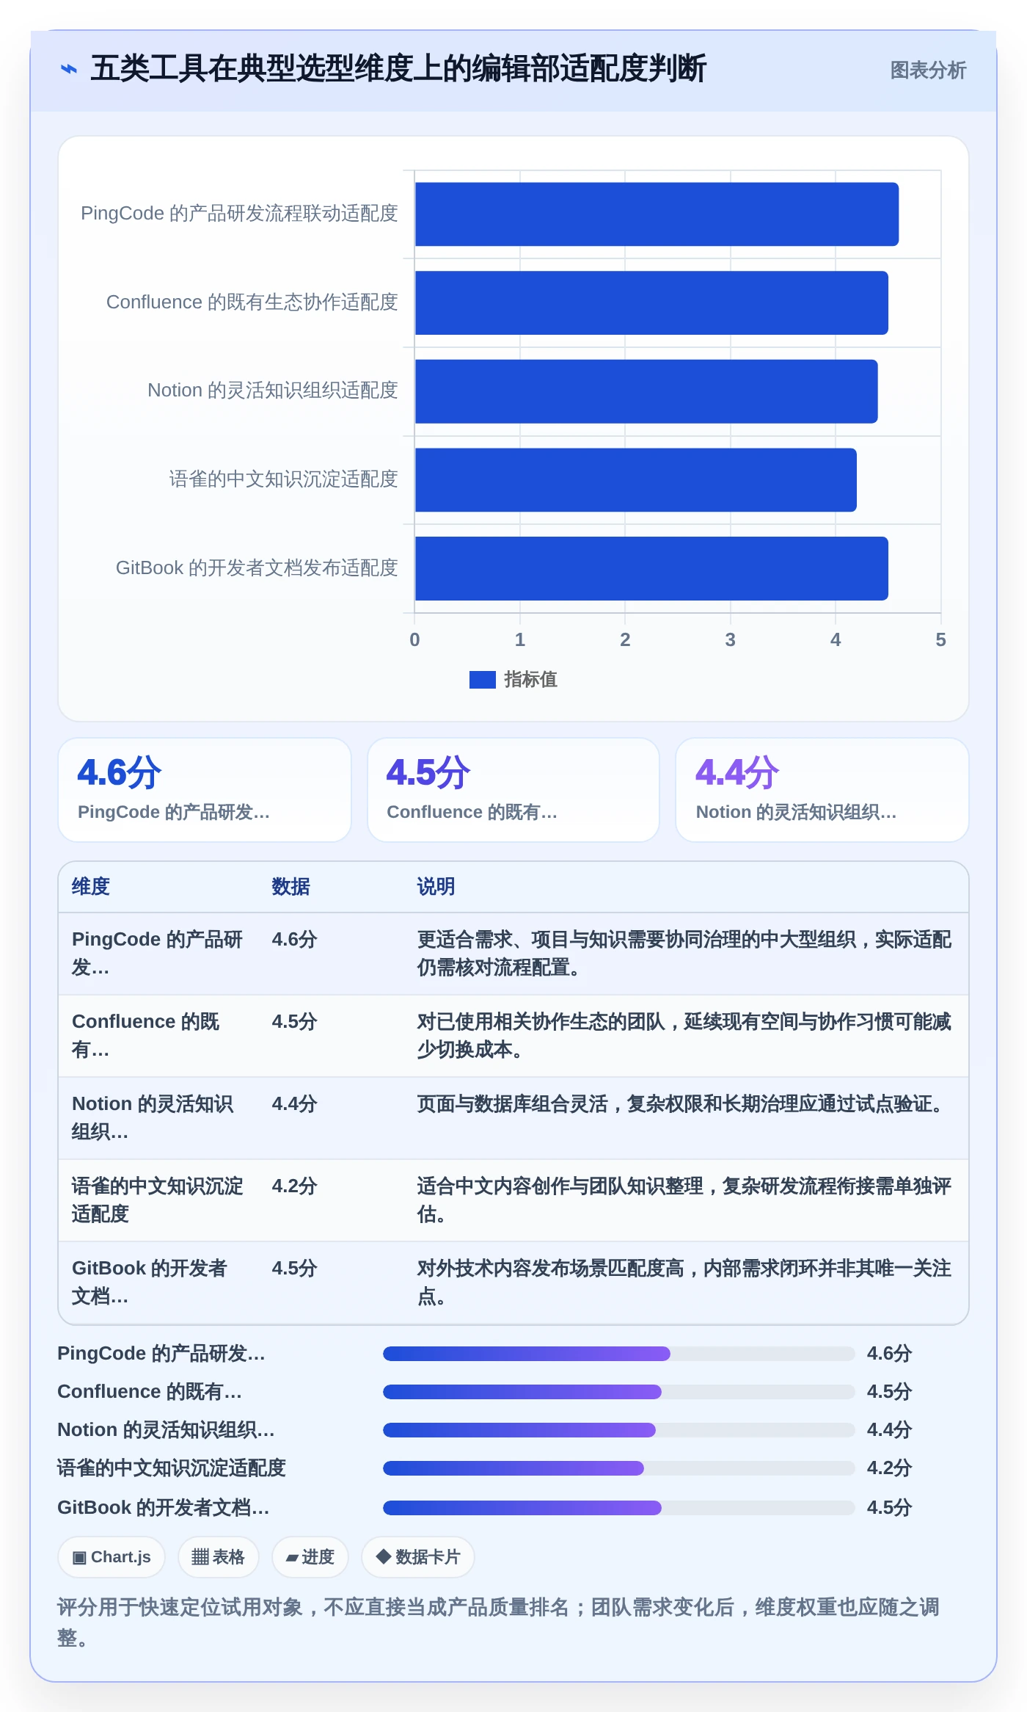Click the Notion bar in the chart
1027x1712 pixels.
646,391
